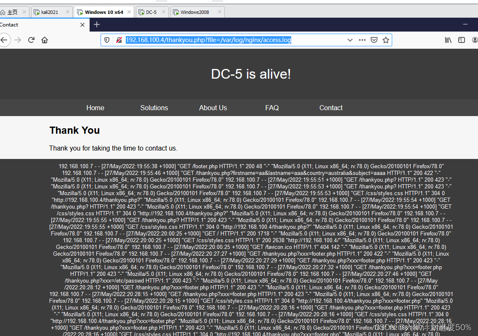Screen dimensions: 478x336
Task: Click the 'DC-5 is alive!' heading
Action: (251, 74)
